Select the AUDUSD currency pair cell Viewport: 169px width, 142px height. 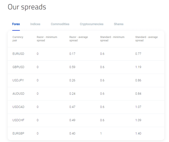pos(18,94)
